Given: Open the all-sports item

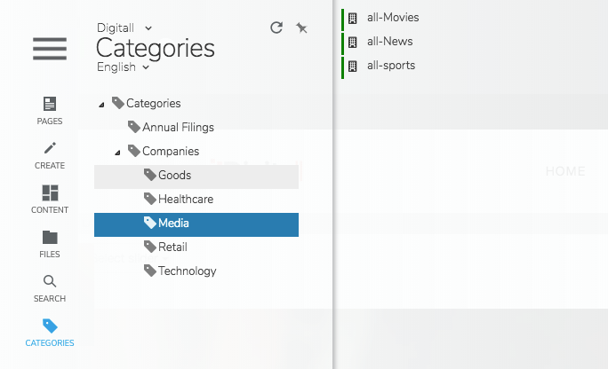Looking at the screenshot, I should pos(391,66).
